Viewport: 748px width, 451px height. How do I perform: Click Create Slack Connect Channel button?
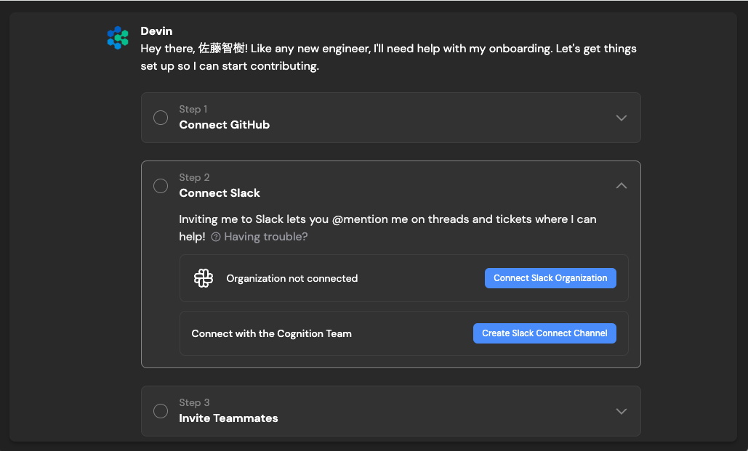point(544,333)
